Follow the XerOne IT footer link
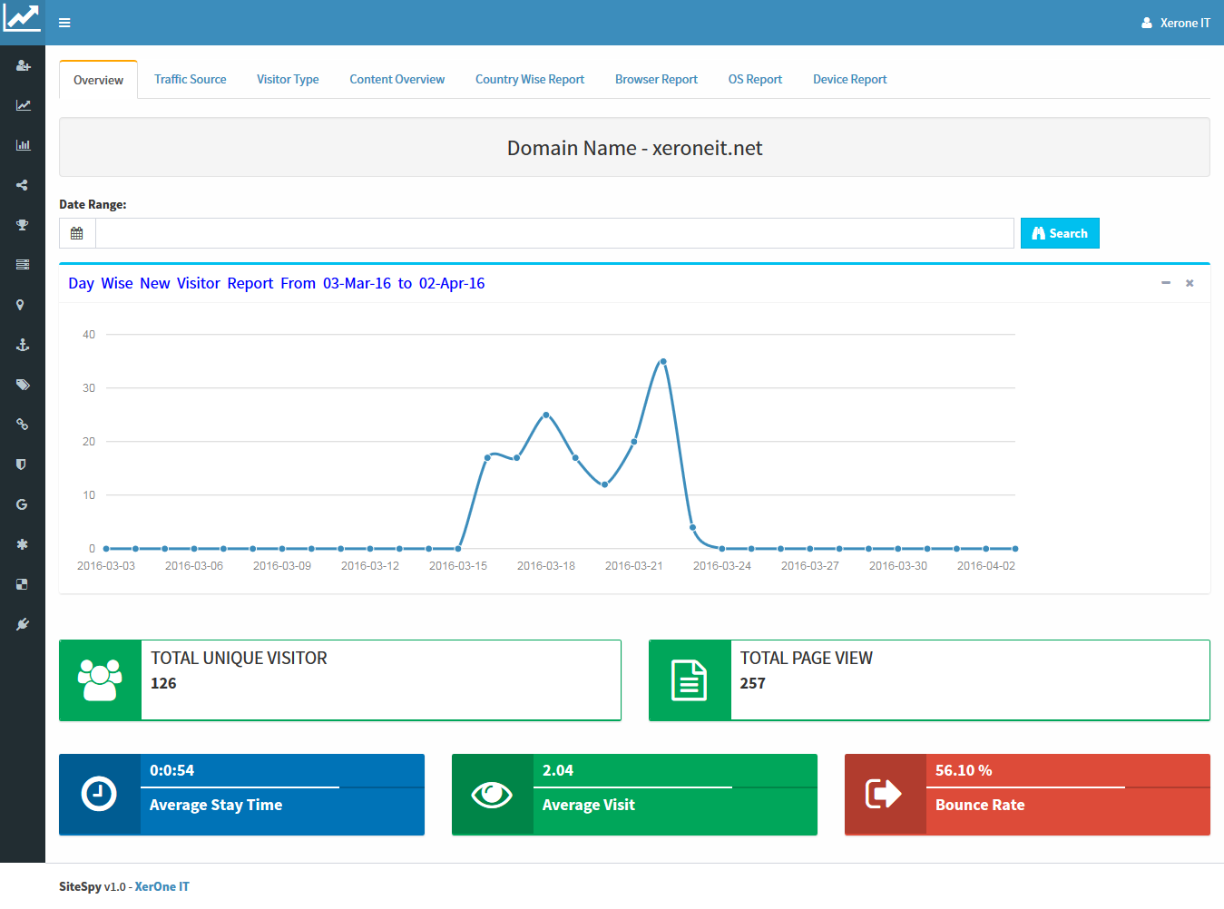 [x=162, y=886]
